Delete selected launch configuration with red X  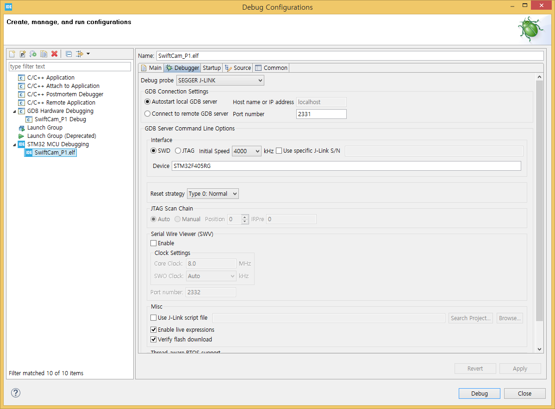pyautogui.click(x=54, y=54)
